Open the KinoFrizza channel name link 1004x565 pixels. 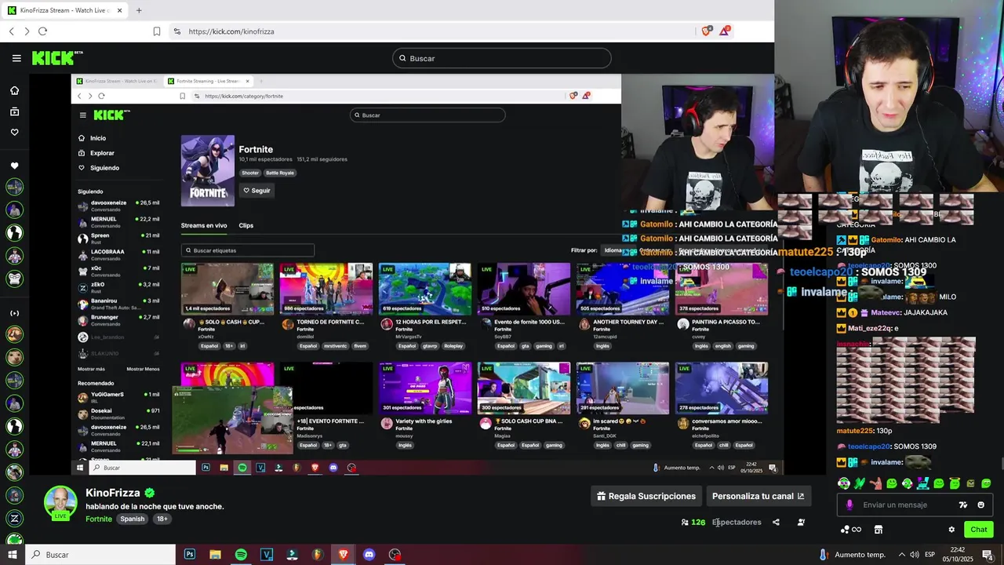point(113,493)
